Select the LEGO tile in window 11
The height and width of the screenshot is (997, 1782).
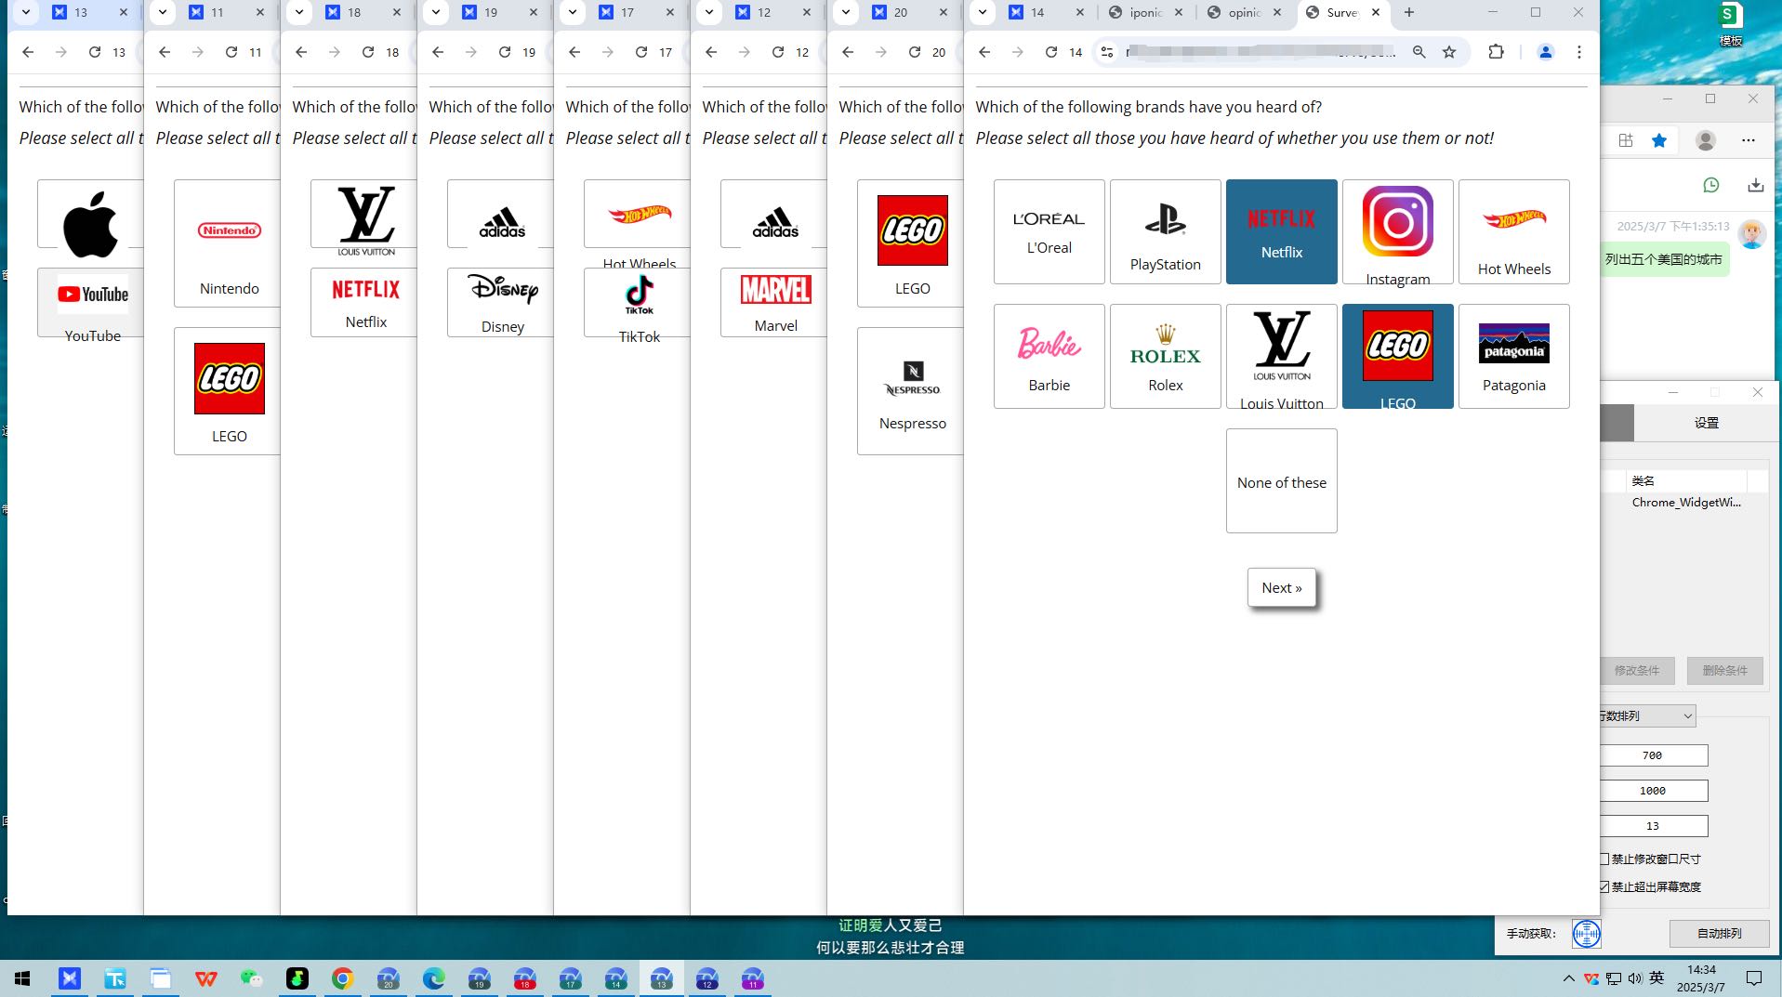coord(228,390)
